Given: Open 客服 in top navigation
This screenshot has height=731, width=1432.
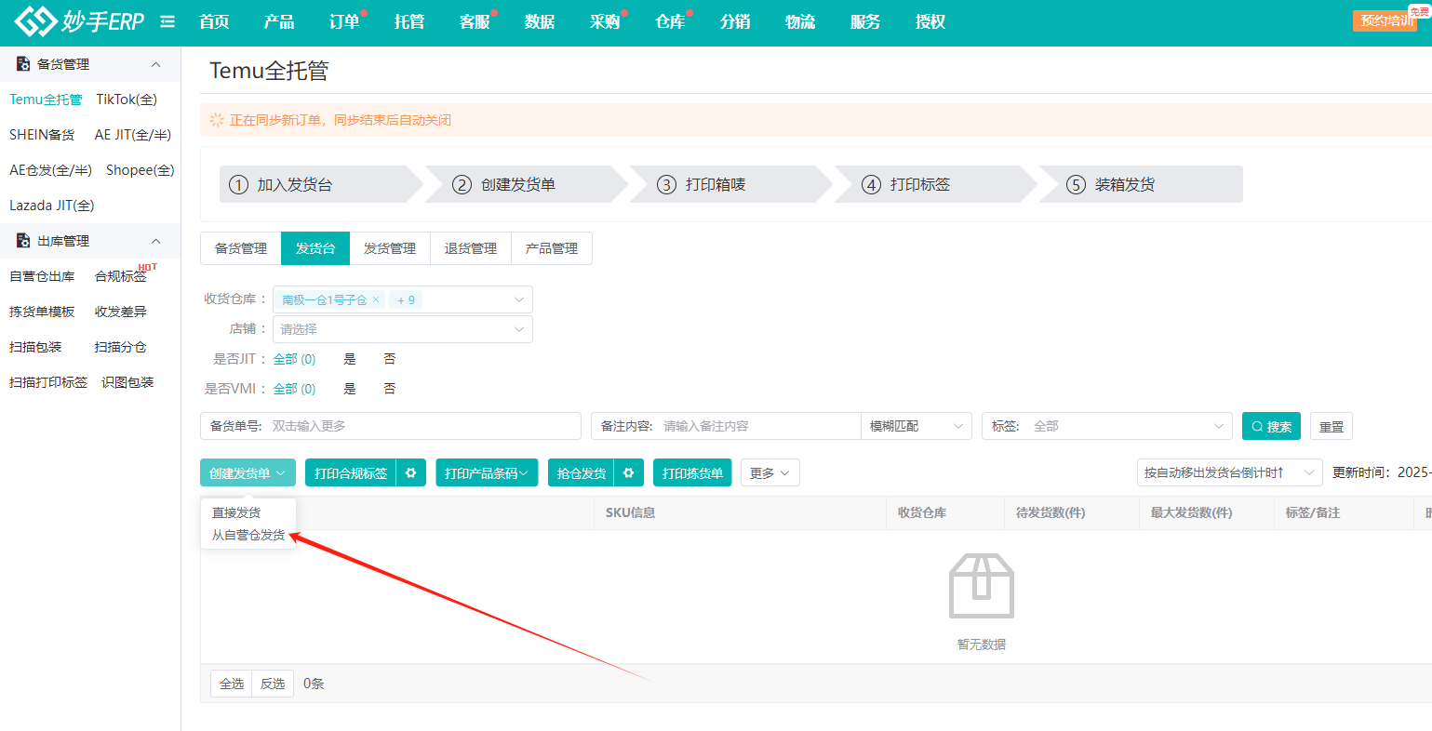Looking at the screenshot, I should pos(475,21).
